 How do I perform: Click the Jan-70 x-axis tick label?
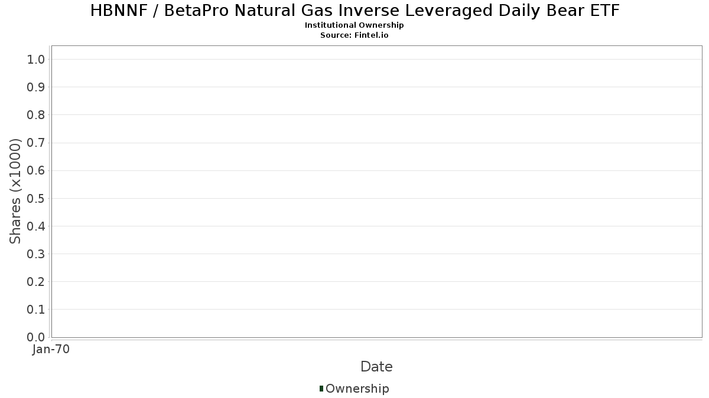pyautogui.click(x=51, y=350)
